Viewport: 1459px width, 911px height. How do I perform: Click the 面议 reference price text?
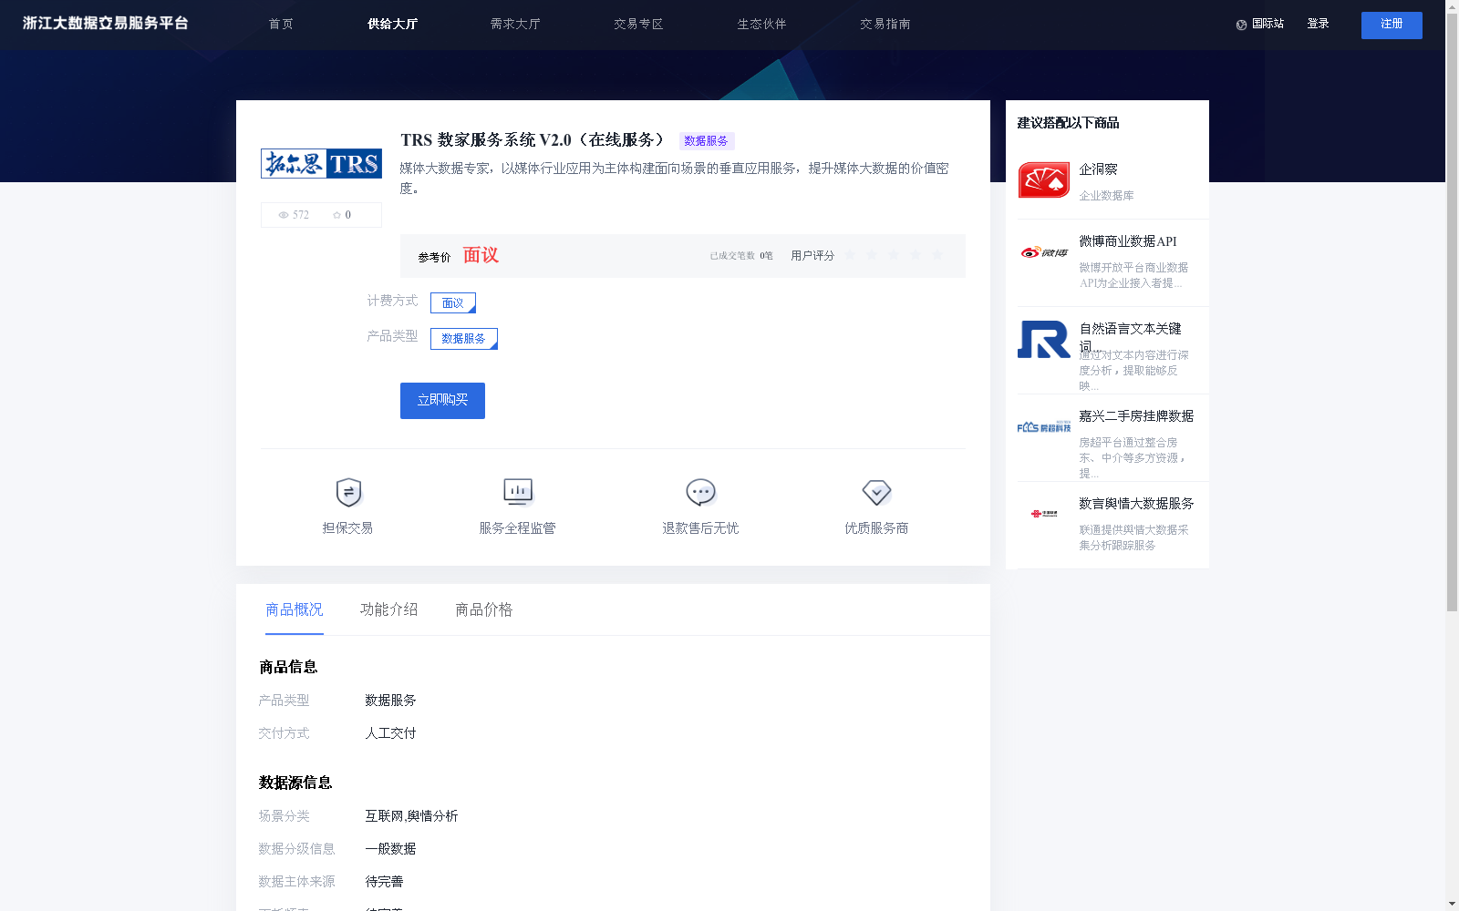coord(481,255)
